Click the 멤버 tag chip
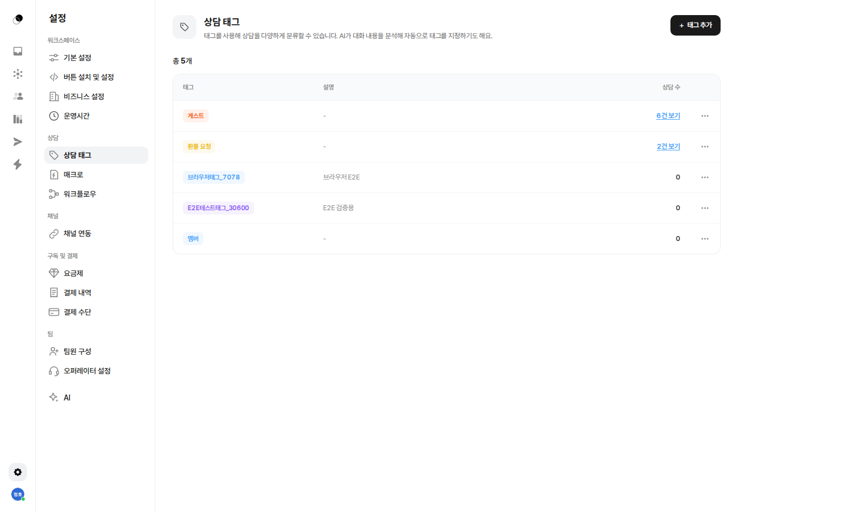The width and height of the screenshot is (863, 512). tap(193, 239)
